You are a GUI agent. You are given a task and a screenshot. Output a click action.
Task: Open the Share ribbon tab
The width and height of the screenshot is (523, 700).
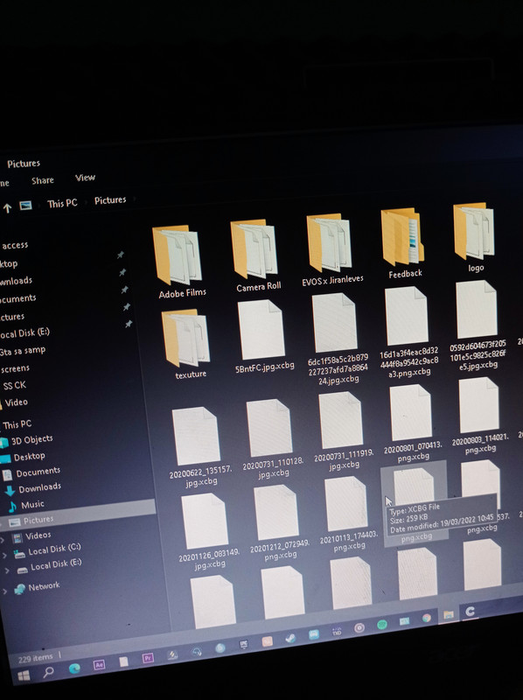[43, 180]
